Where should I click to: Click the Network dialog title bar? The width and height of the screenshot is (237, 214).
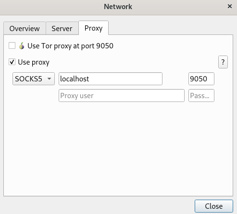pyautogui.click(x=118, y=7)
